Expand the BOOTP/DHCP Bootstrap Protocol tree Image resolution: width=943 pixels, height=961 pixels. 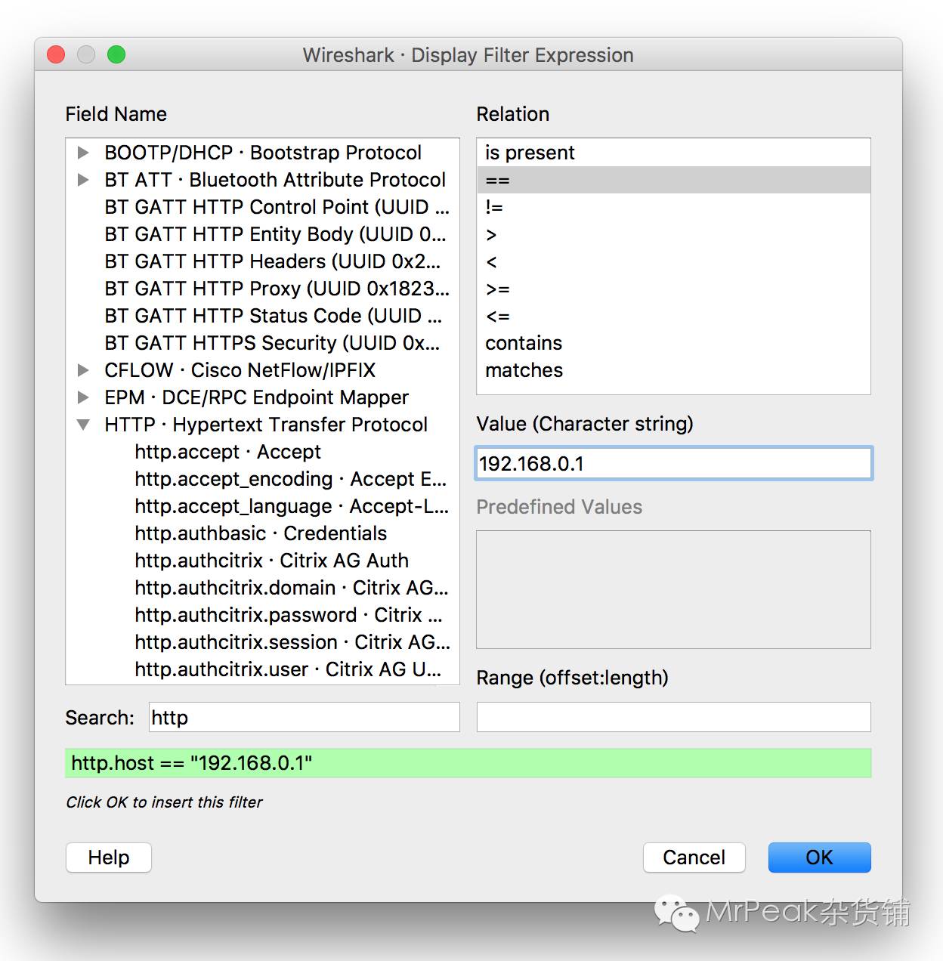(x=83, y=153)
